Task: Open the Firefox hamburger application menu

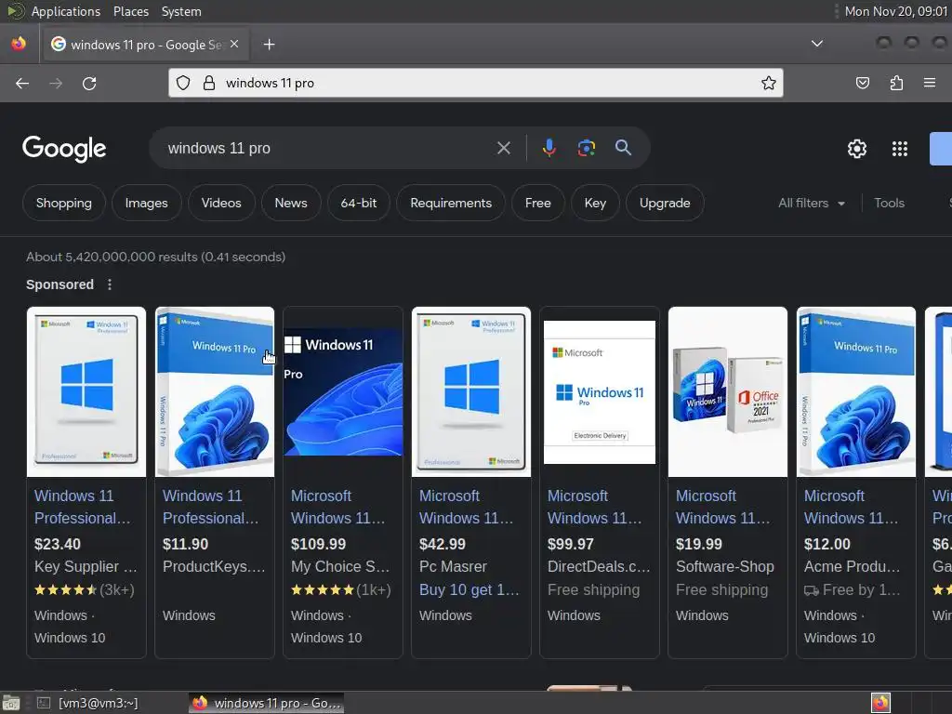Action: click(930, 83)
